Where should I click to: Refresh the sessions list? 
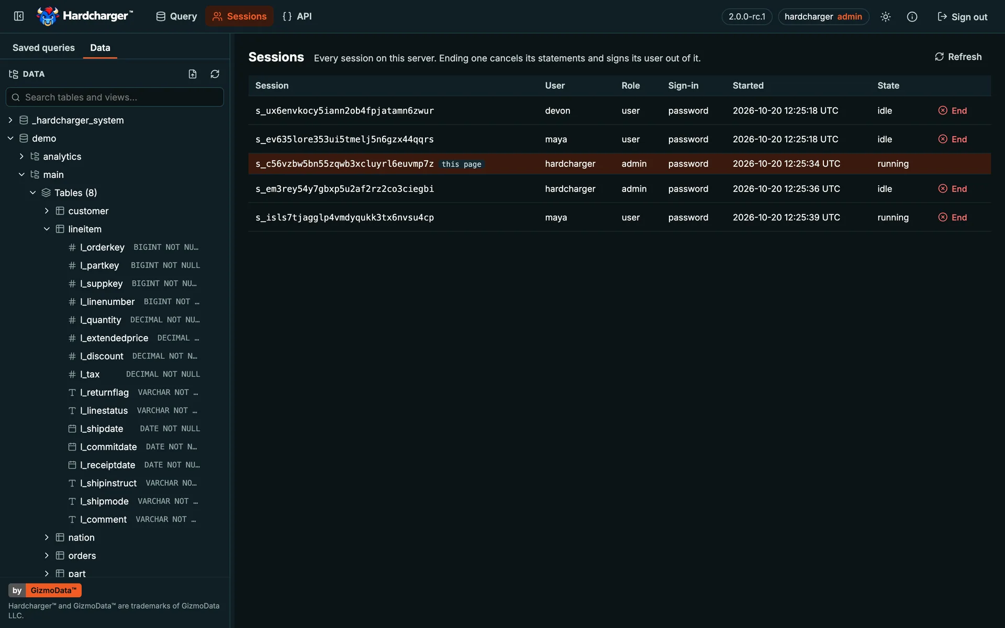(x=958, y=57)
